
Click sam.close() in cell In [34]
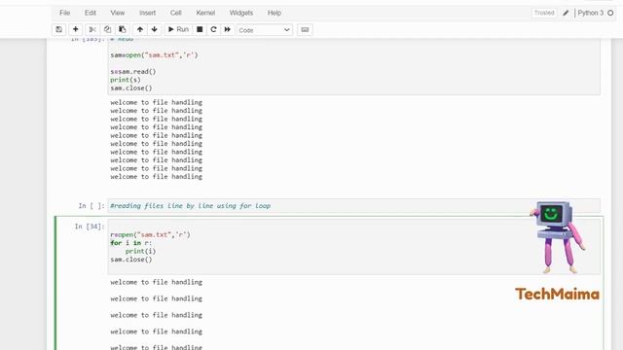131,260
